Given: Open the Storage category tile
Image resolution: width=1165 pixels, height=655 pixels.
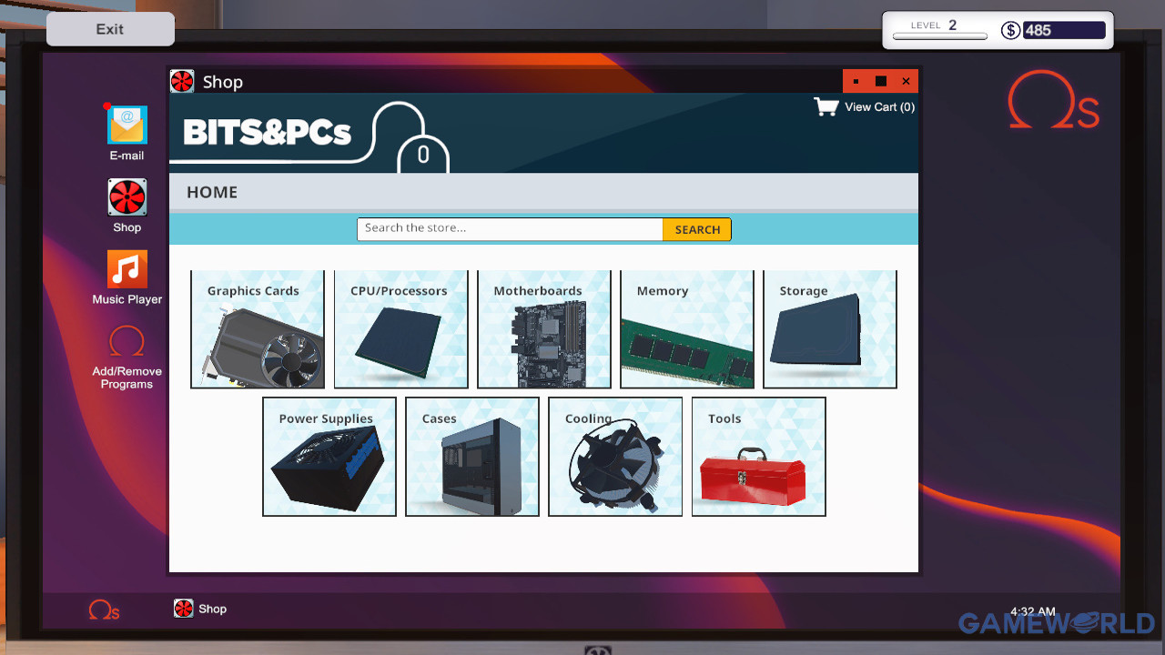Looking at the screenshot, I should coord(830,329).
